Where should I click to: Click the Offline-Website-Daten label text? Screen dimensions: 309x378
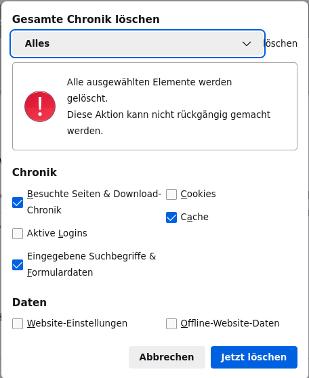point(230,323)
